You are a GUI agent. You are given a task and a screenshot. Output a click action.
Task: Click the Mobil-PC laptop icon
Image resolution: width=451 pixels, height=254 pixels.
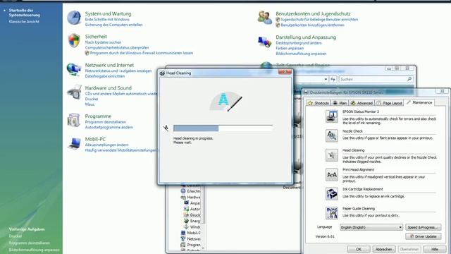(x=74, y=143)
